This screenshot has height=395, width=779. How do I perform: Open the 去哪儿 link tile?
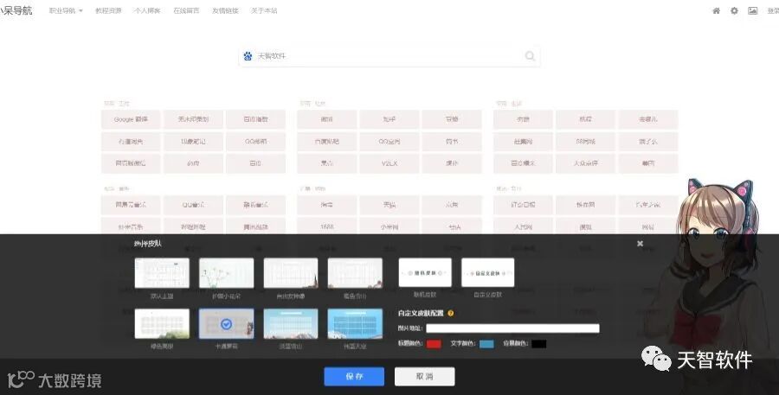(x=647, y=119)
